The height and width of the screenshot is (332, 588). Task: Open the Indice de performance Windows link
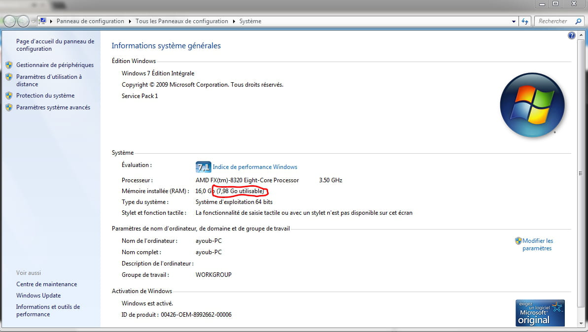(255, 167)
